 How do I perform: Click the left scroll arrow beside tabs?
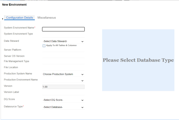2,19
